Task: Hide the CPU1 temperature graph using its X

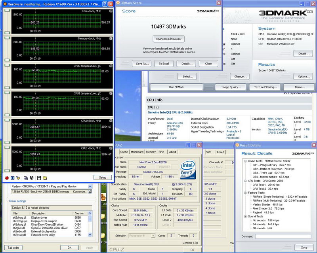Action: (111, 93)
